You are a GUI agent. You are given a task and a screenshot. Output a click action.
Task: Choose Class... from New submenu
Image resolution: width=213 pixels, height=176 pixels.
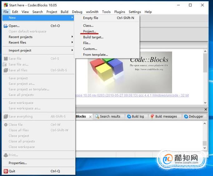tap(107, 26)
